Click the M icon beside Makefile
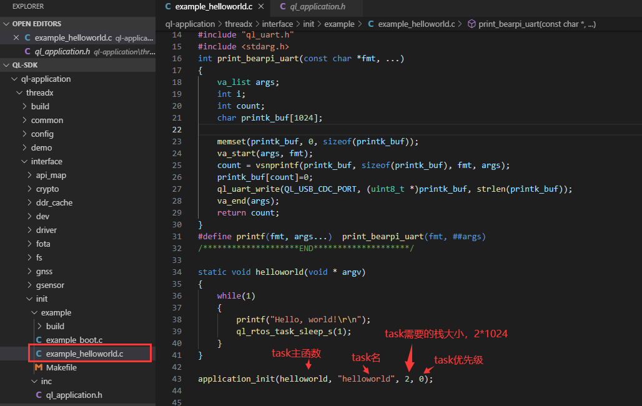The image size is (642, 406). click(x=39, y=367)
